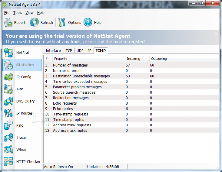Open Options via the tools icon
Viewport: 222px width, 172px height.
(x=61, y=22)
